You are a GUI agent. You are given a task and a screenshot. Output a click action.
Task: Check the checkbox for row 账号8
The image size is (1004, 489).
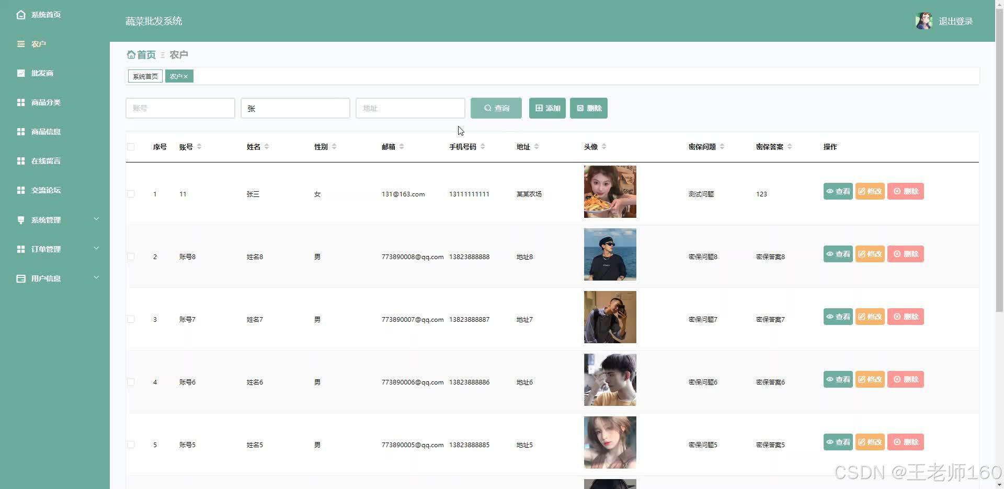point(131,257)
